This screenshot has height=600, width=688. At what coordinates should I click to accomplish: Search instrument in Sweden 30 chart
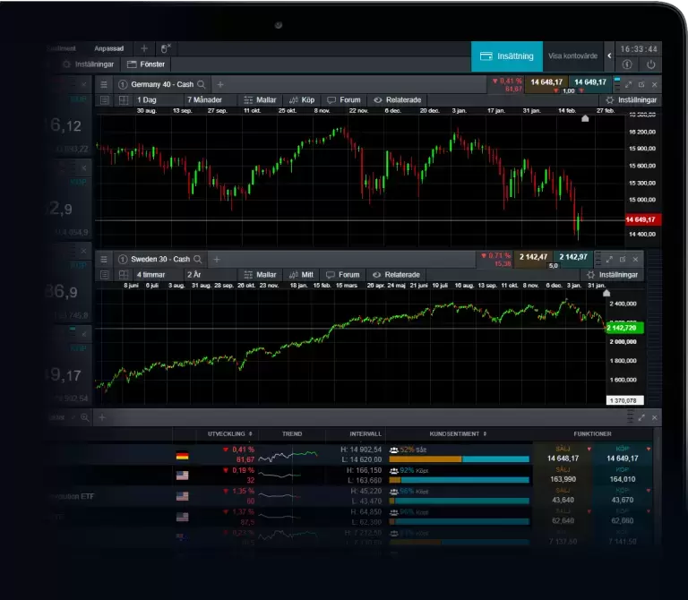tap(198, 259)
